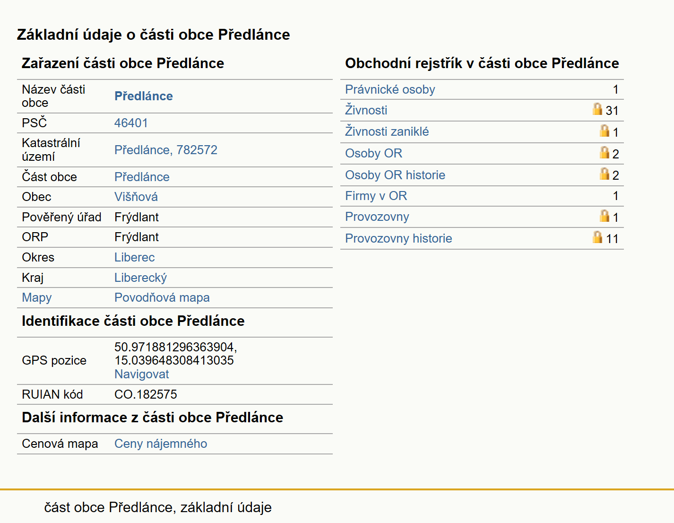Open the Liberec district link
Image resolution: width=674 pixels, height=523 pixels.
pyautogui.click(x=134, y=257)
